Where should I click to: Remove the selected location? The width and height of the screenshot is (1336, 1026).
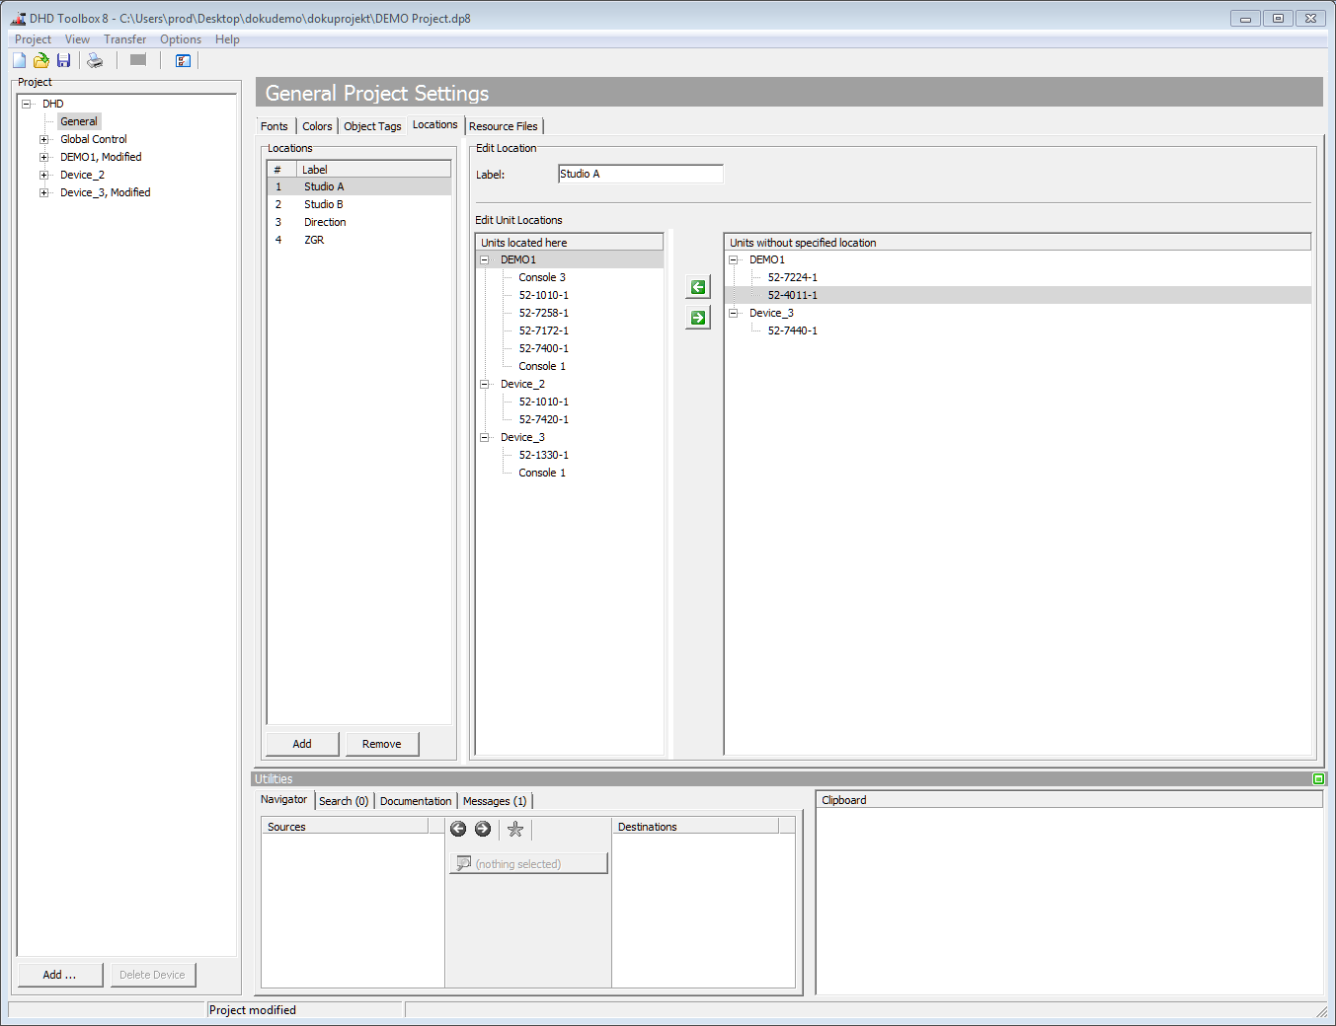382,743
